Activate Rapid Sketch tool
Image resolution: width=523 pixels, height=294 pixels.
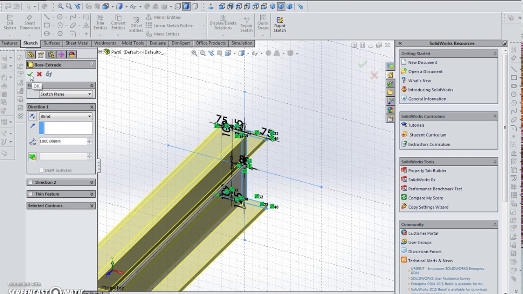pos(279,24)
